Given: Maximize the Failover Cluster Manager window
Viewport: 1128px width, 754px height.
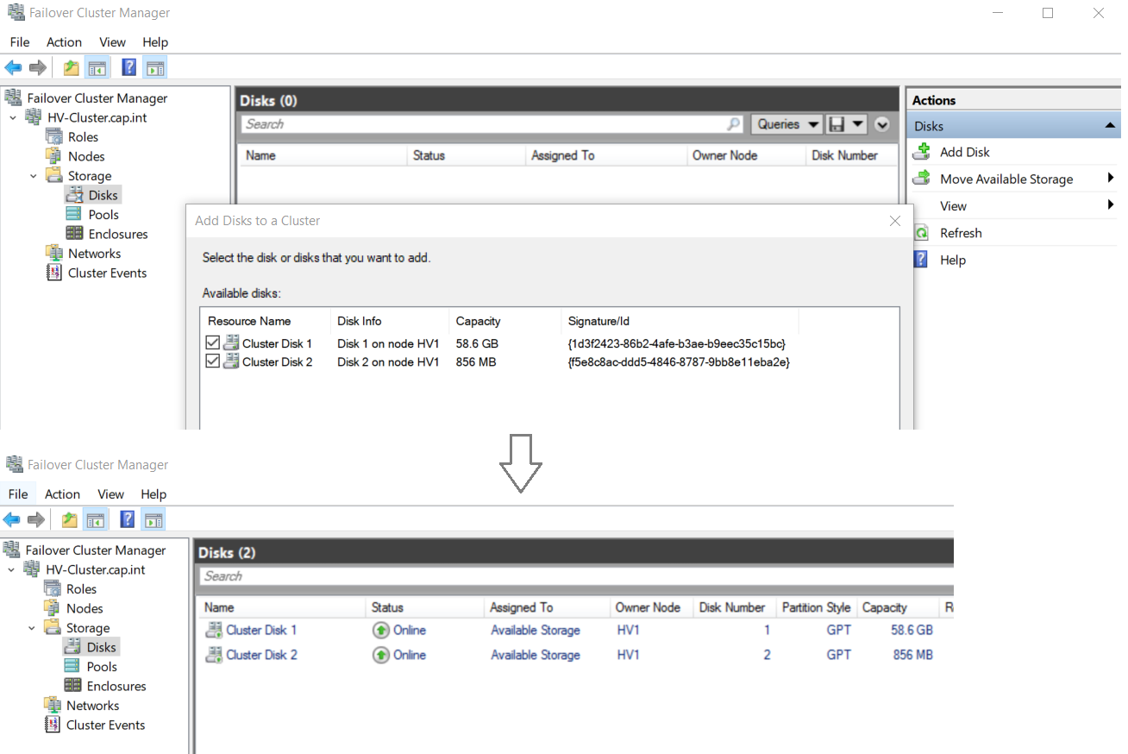Looking at the screenshot, I should 1048,13.
